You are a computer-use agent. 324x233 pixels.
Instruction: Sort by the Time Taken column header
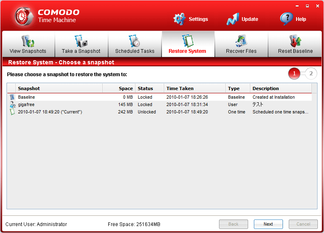coord(195,88)
